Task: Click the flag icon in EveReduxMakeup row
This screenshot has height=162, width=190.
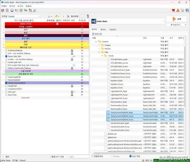Action: click(72, 51)
